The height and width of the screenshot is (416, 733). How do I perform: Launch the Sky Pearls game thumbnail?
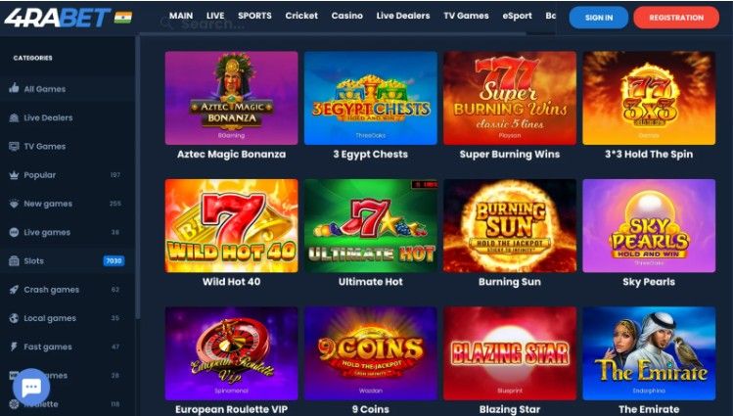click(649, 225)
